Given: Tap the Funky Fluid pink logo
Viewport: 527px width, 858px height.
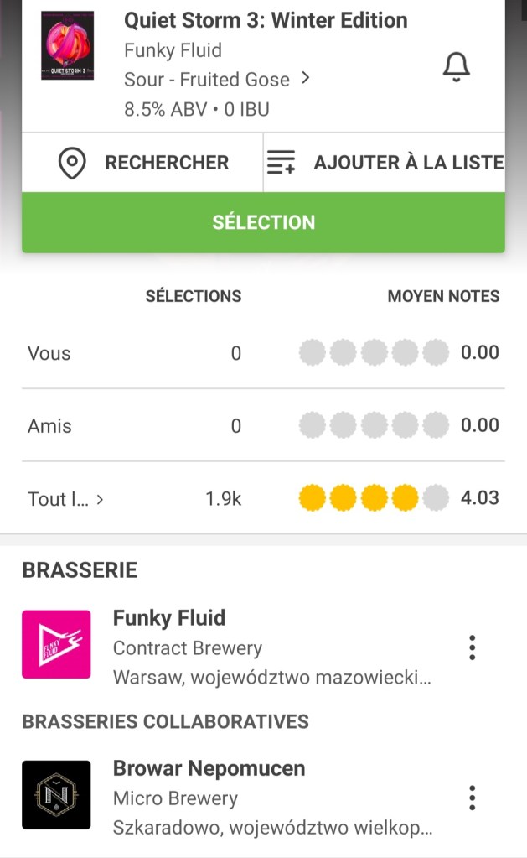Looking at the screenshot, I should click(x=56, y=644).
